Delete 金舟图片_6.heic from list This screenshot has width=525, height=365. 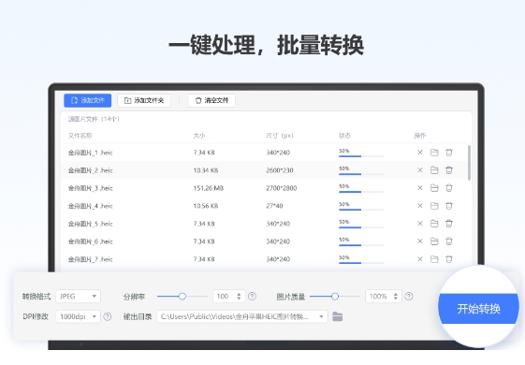(449, 241)
